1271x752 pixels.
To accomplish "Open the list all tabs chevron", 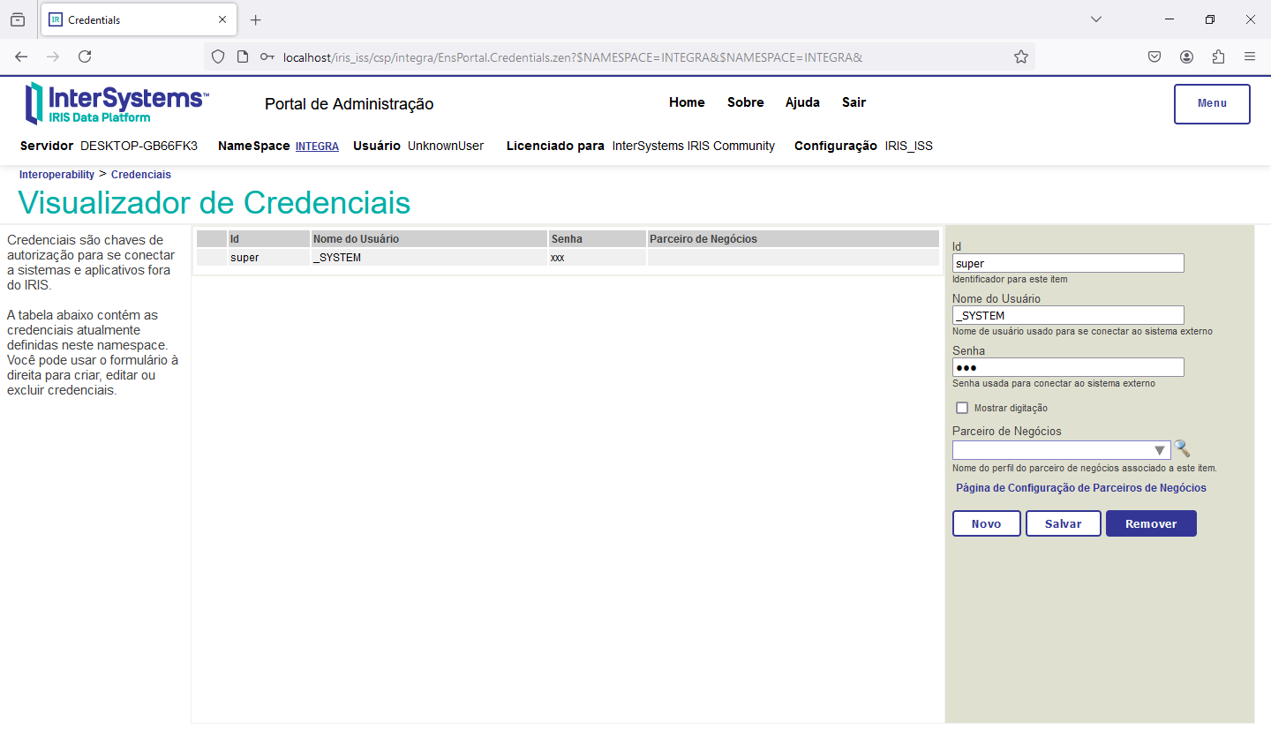I will [x=1096, y=19].
